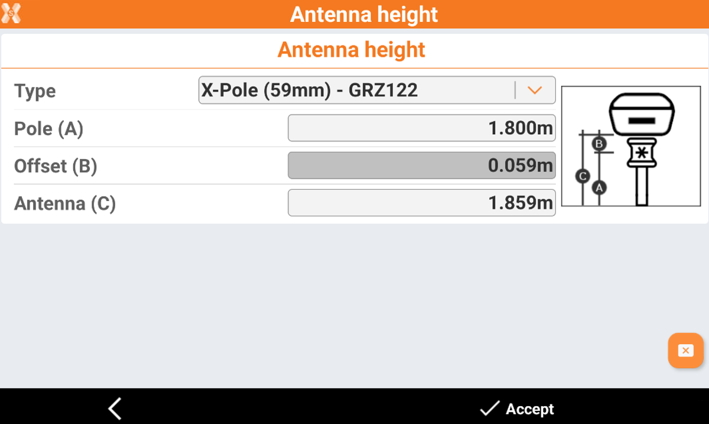
Task: Click the Pole (A) label
Action: pos(48,128)
